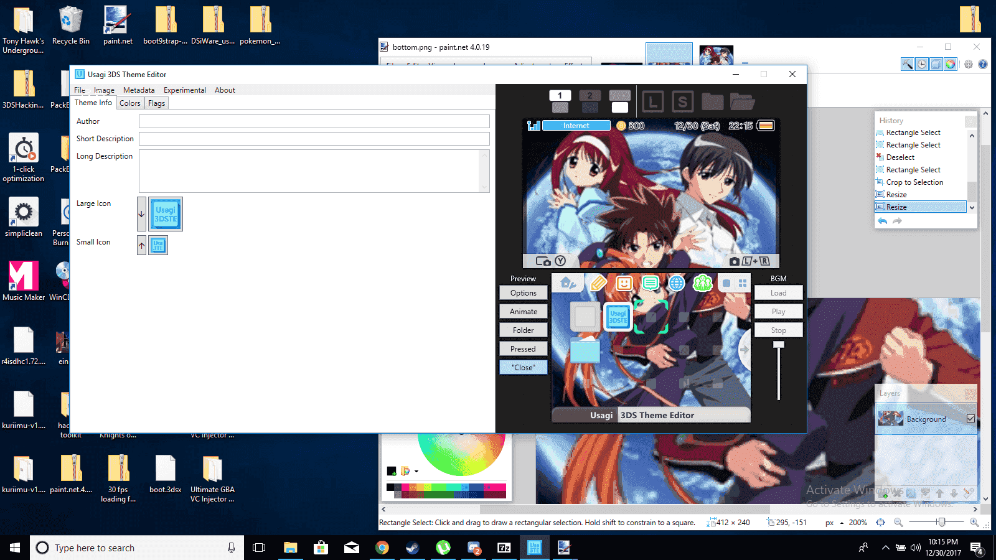
Task: Toggle Background layer visibility checkbox
Action: (970, 419)
